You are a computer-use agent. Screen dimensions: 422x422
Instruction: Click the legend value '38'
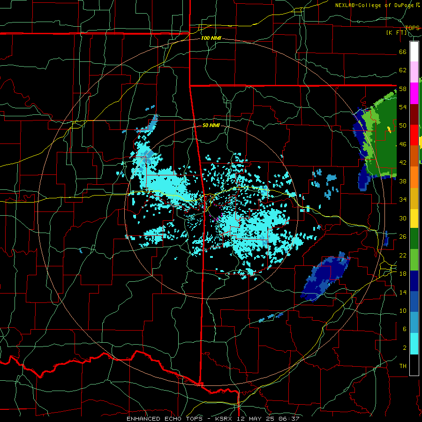pos(403,181)
